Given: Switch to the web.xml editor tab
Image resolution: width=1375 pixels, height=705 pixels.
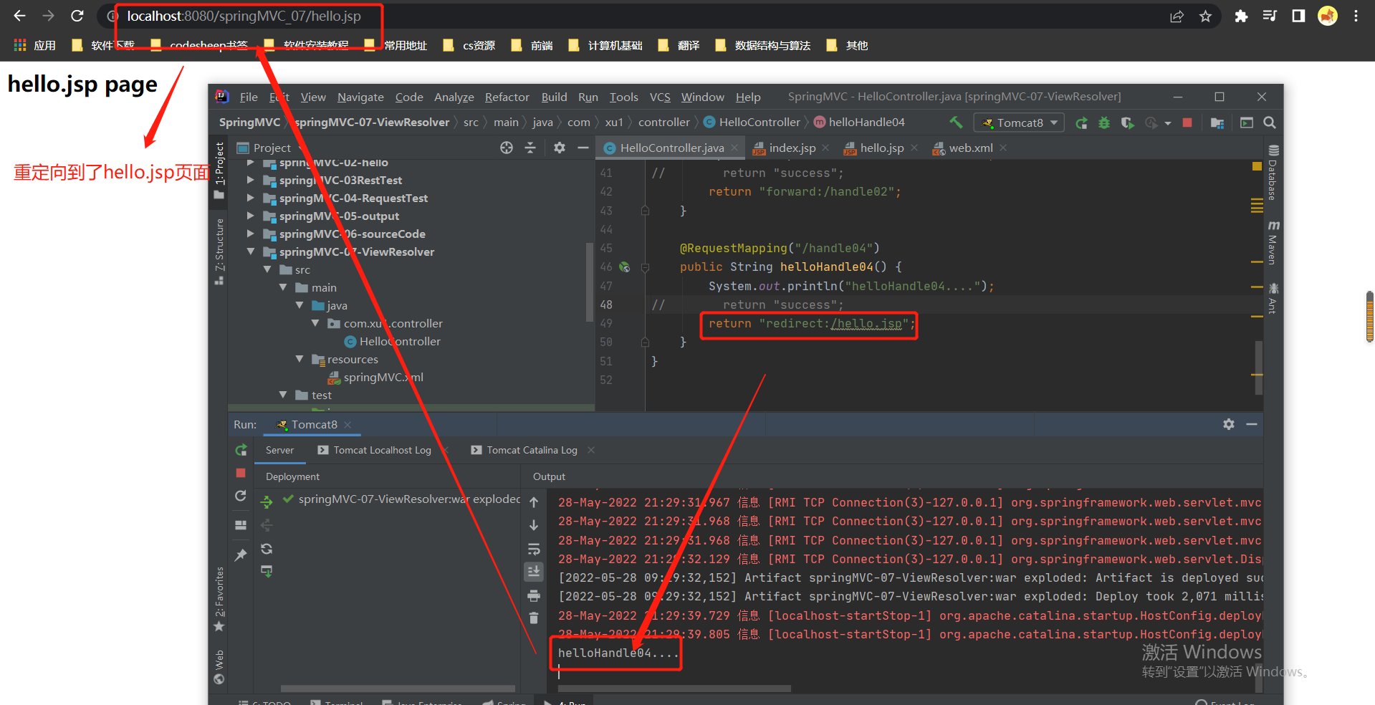Looking at the screenshot, I should tap(970, 148).
